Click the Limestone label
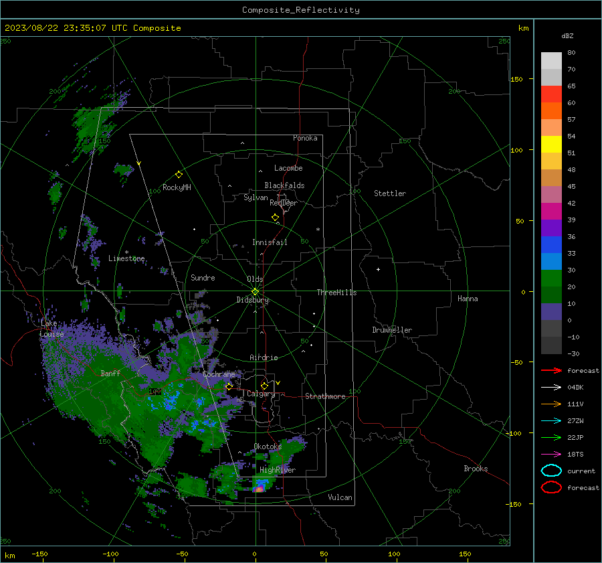Screen dimensions: 602x563 pos(126,258)
